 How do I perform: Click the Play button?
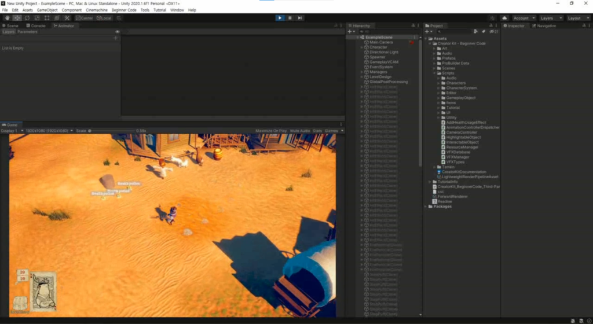click(280, 18)
